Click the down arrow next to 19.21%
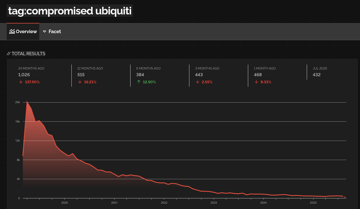 point(80,82)
